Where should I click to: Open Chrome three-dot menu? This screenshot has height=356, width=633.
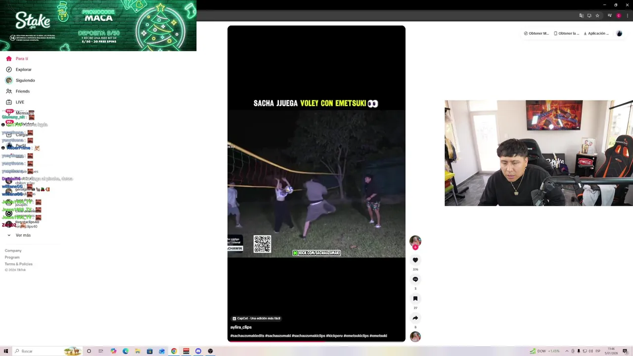point(628,16)
